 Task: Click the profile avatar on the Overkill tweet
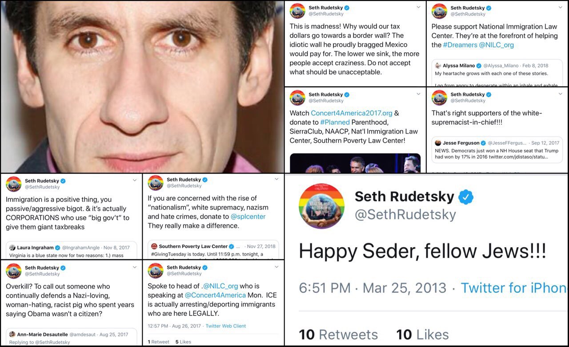pos(13,271)
